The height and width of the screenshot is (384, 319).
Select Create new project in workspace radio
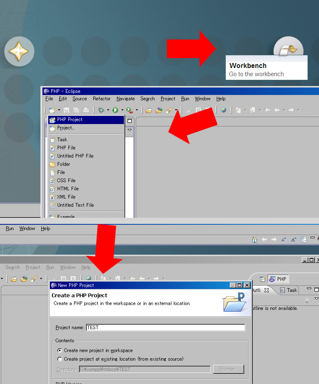pos(59,350)
